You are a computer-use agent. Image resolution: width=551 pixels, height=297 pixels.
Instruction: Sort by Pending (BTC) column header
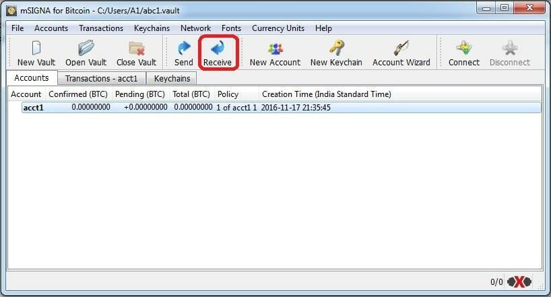pyautogui.click(x=140, y=94)
